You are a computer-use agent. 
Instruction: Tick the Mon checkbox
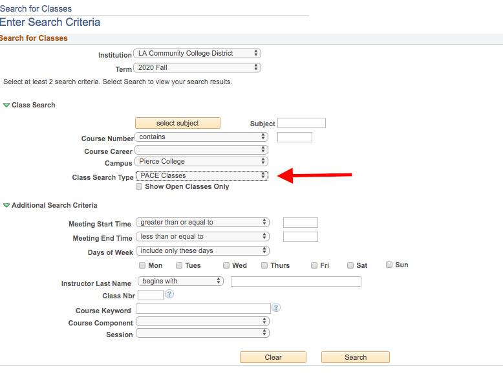tap(142, 265)
